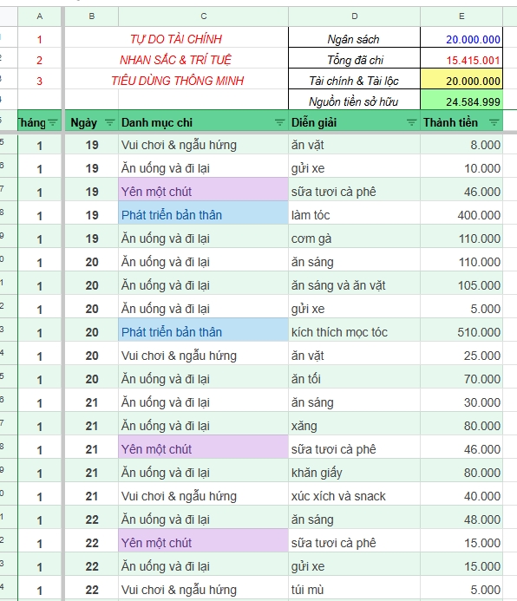Select the xúc xích và snack cell
517x601 pixels.
pyautogui.click(x=355, y=494)
